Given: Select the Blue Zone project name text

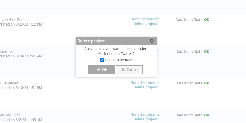Looking at the screenshot, I should (x=13, y=20).
